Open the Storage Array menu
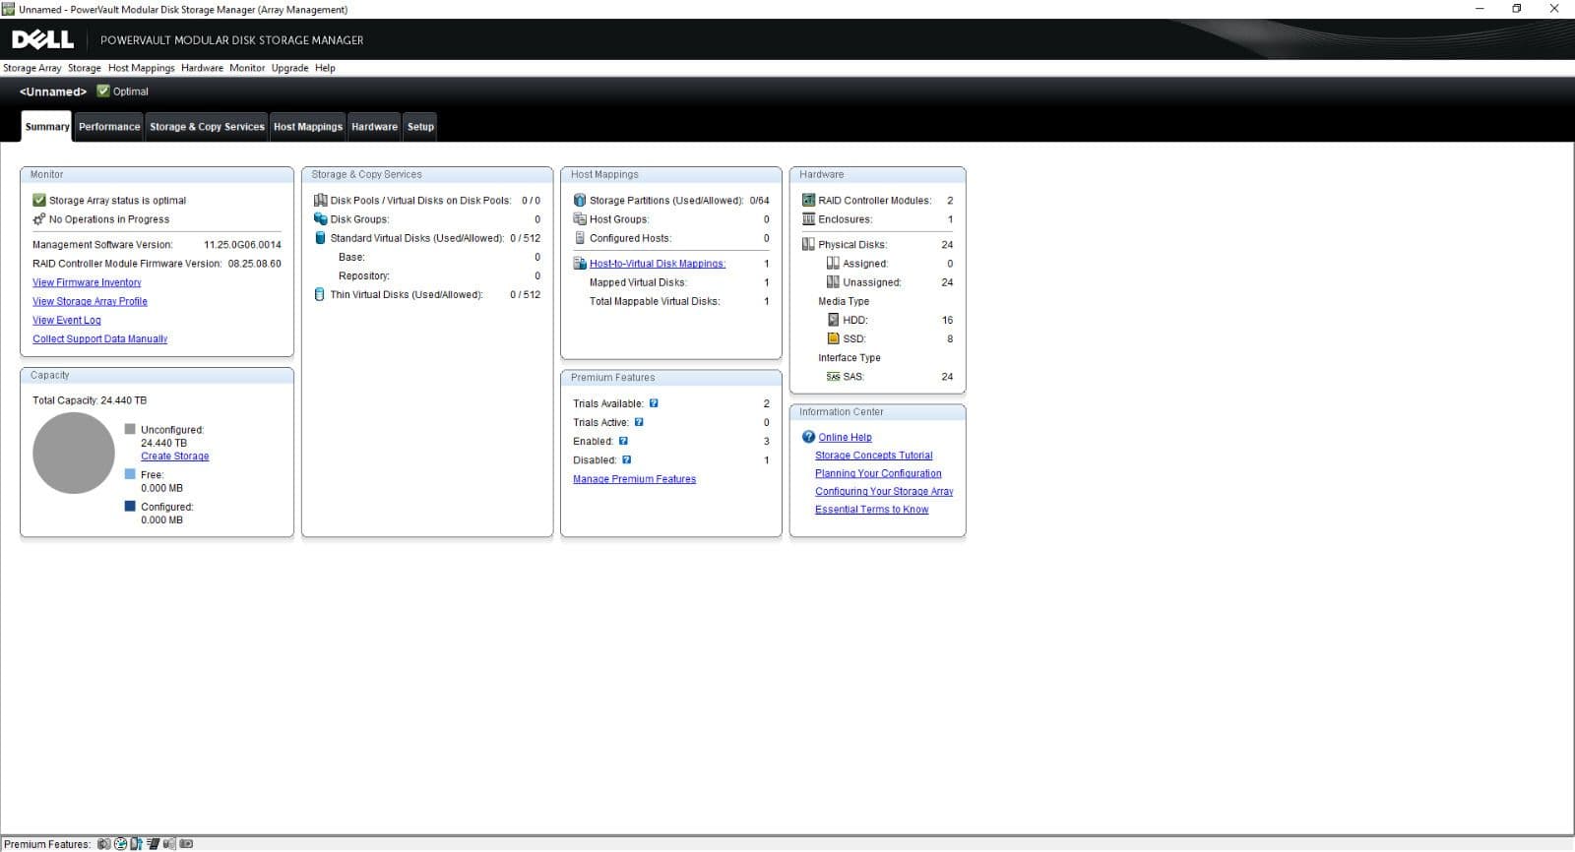1575x852 pixels. tap(31, 68)
